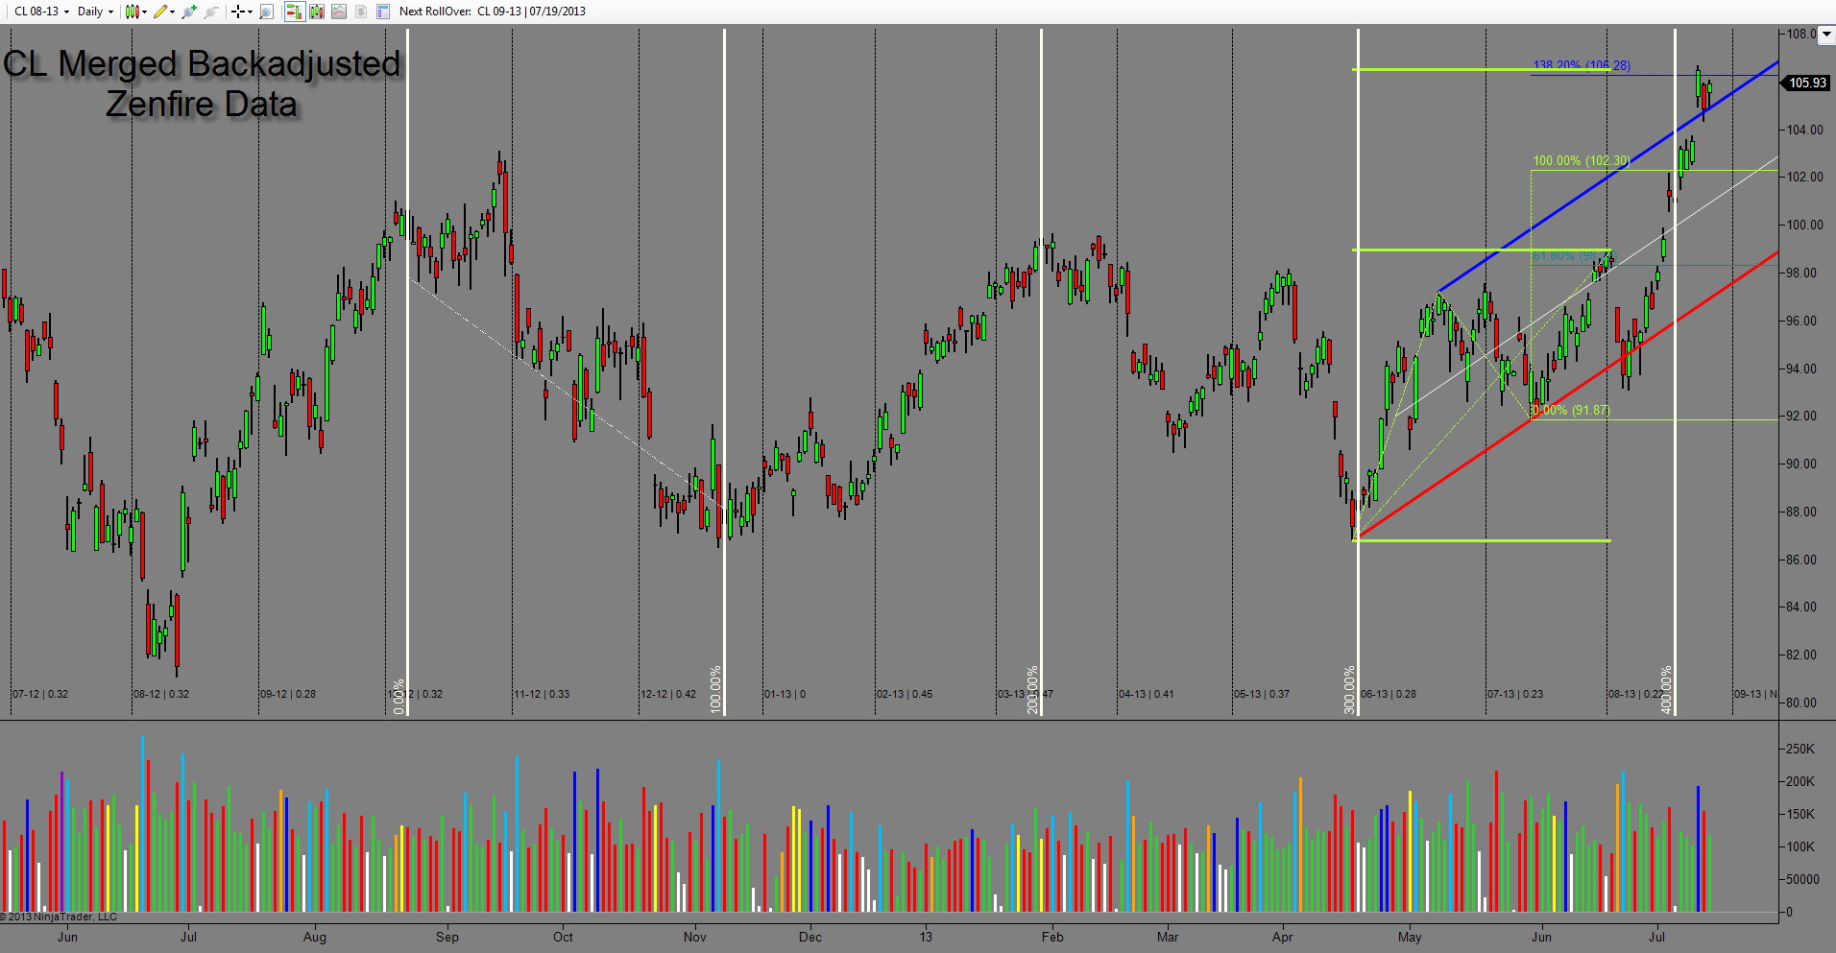Screen dimensions: 1836x953
Task: Click the '02-13 | 0.45' session label
Action: (x=905, y=694)
